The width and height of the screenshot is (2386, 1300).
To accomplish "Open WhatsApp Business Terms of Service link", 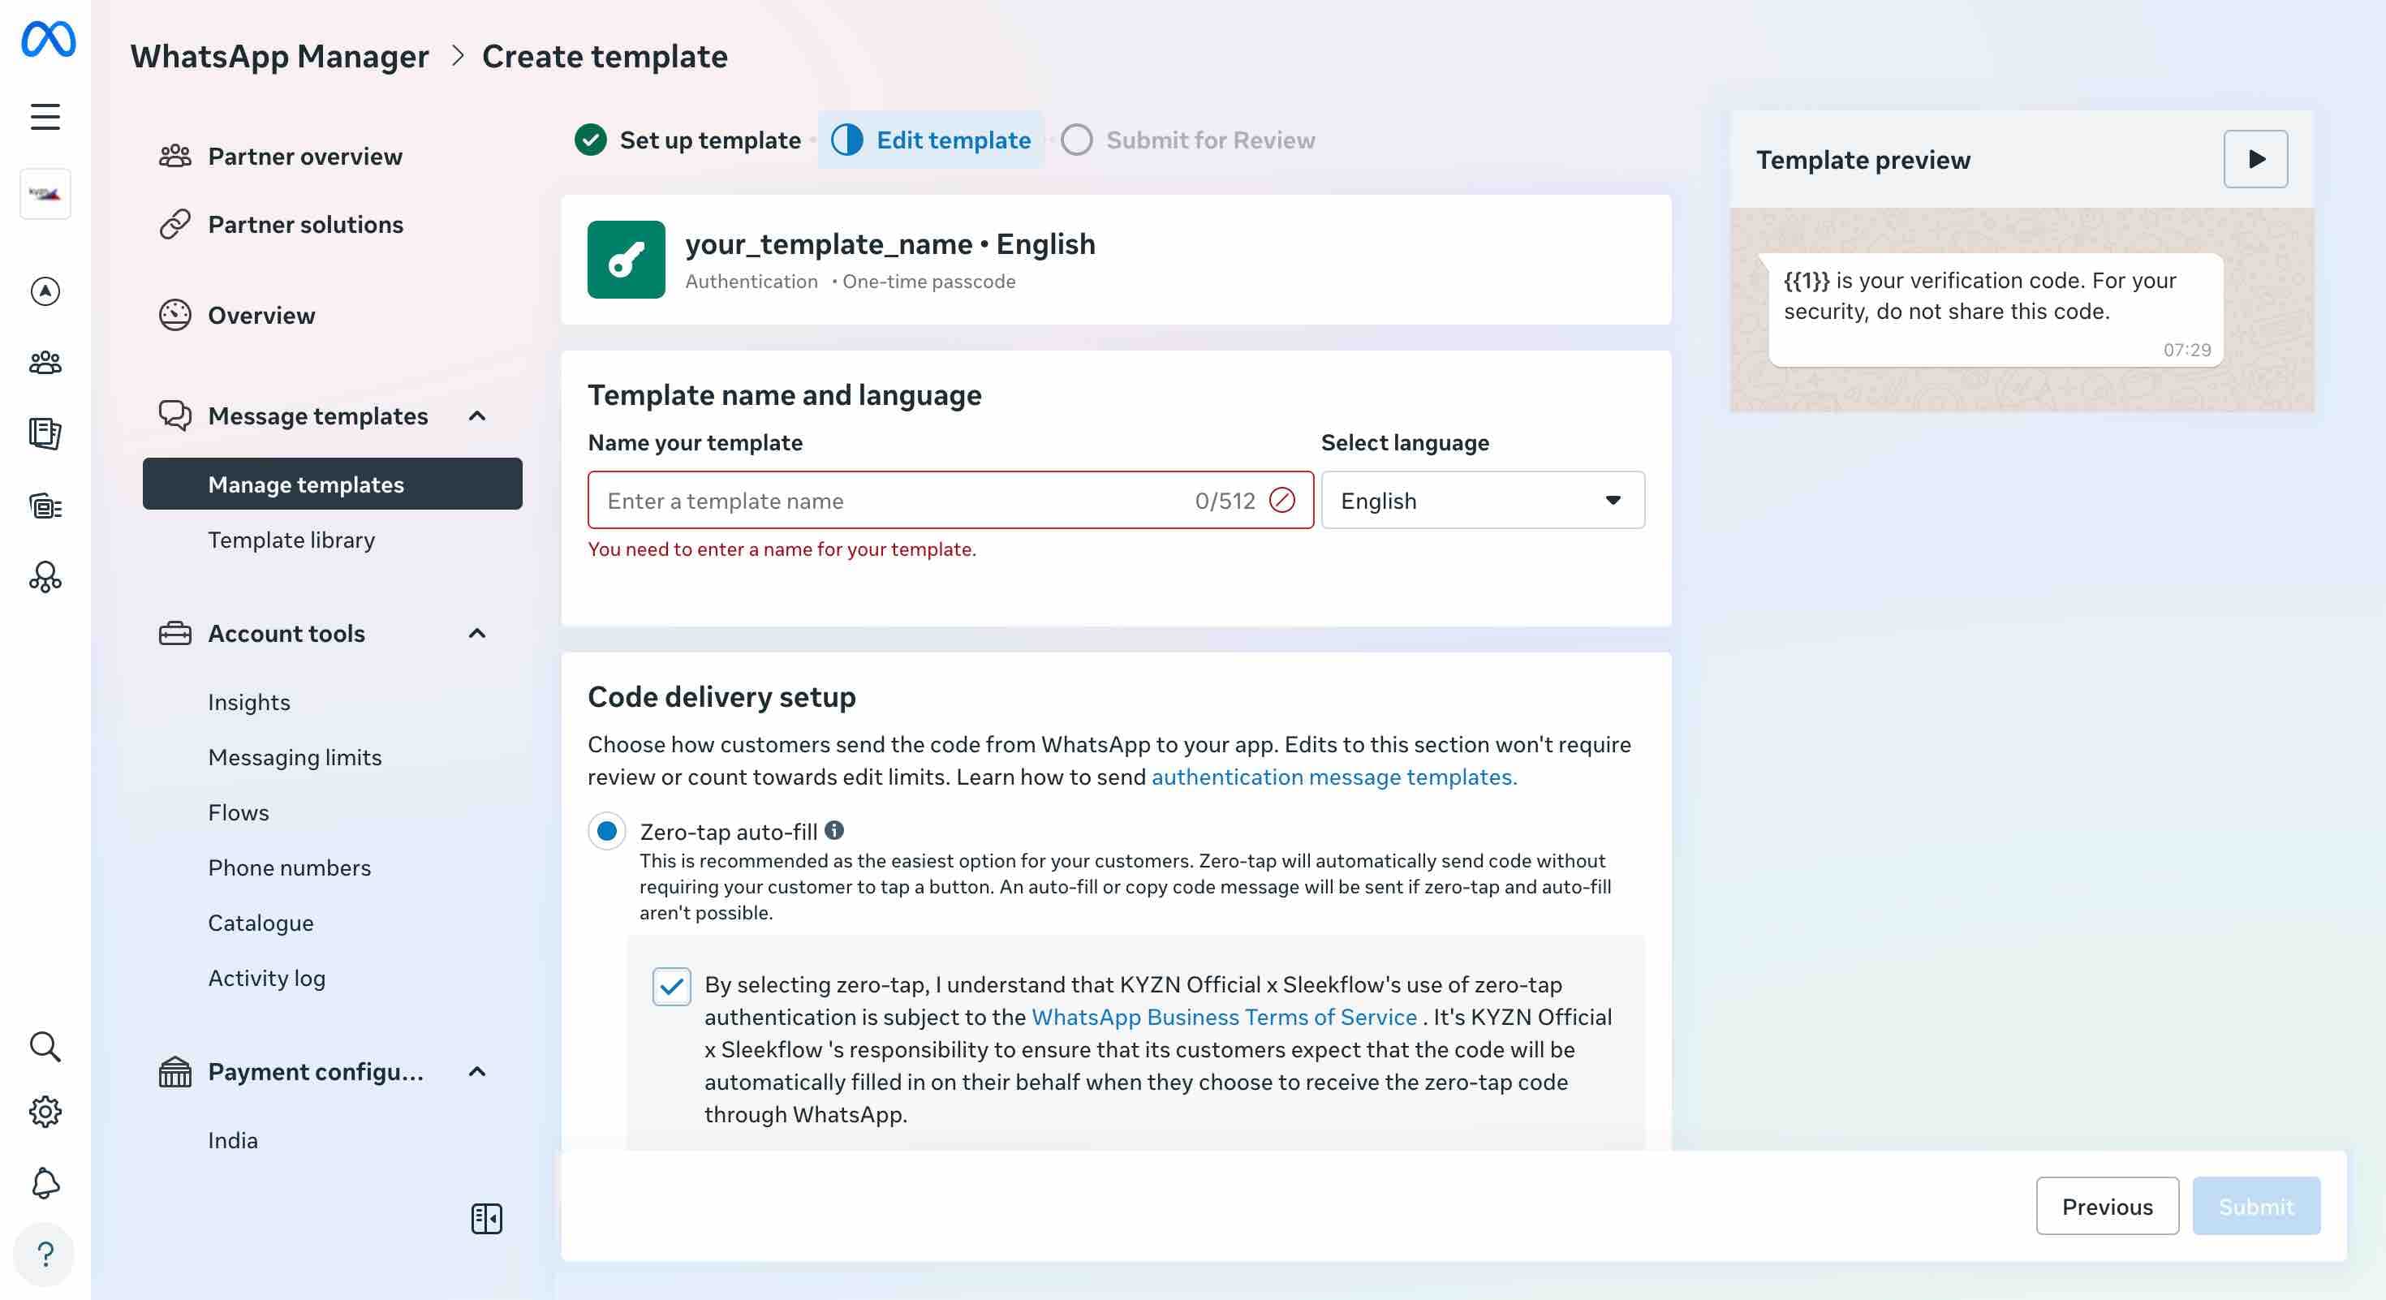I will tap(1224, 1017).
